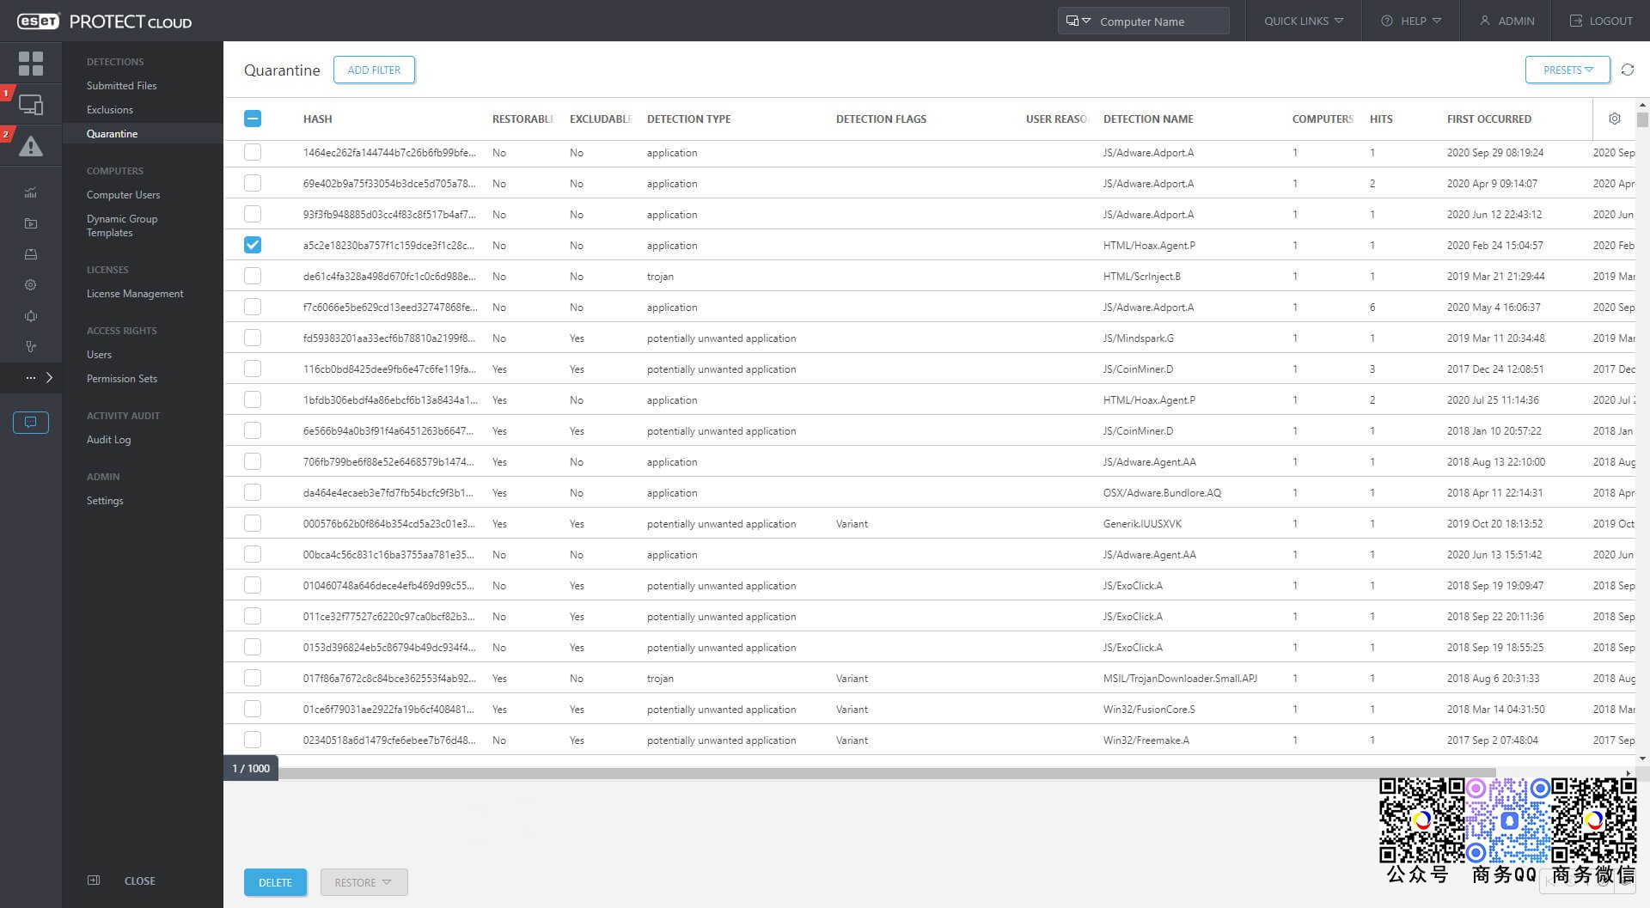
Task: Expand the Help dropdown menu
Action: tap(1411, 21)
